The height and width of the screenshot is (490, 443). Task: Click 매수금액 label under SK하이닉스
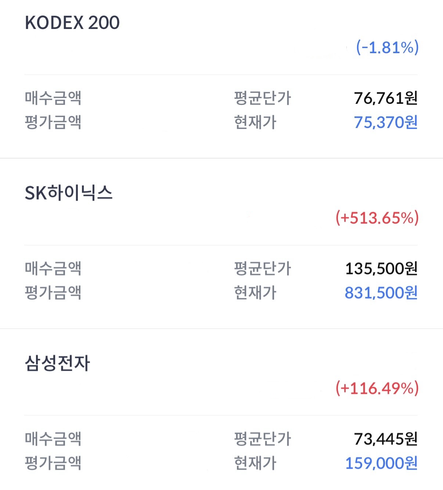point(53,268)
